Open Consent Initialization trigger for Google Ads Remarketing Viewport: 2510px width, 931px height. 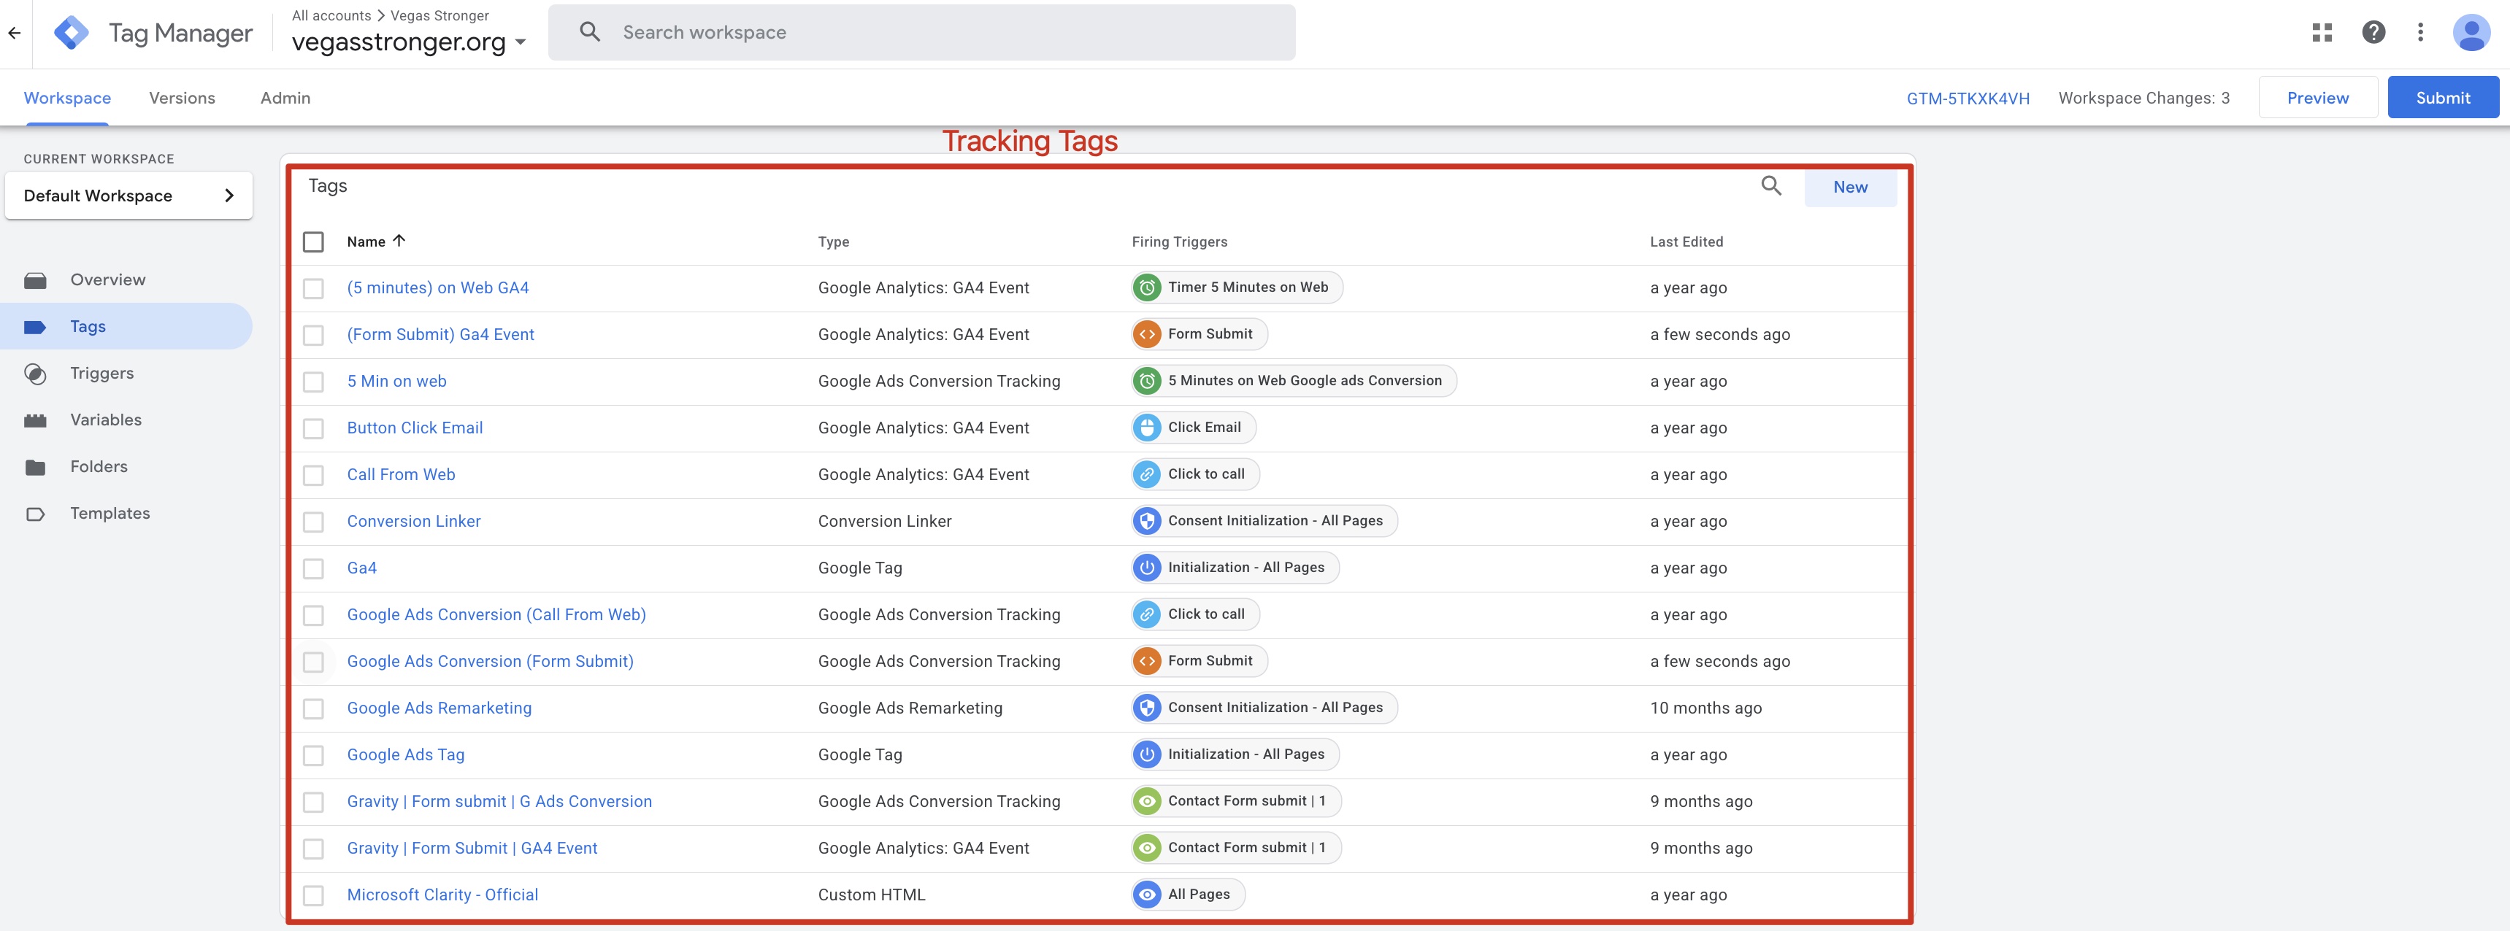tap(1264, 708)
